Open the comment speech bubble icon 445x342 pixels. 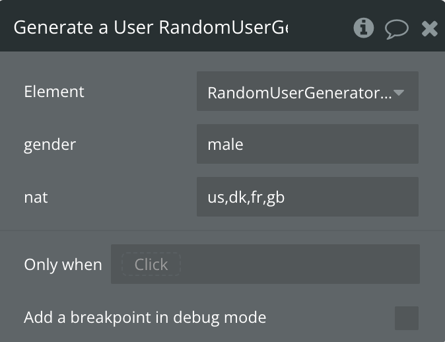point(397,28)
